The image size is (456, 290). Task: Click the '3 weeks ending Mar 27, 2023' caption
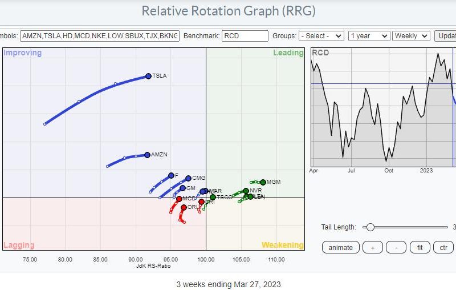tap(229, 284)
